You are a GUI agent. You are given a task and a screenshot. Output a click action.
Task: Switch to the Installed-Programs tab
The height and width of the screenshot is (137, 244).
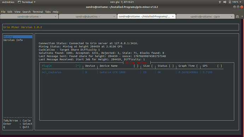coord(146,16)
